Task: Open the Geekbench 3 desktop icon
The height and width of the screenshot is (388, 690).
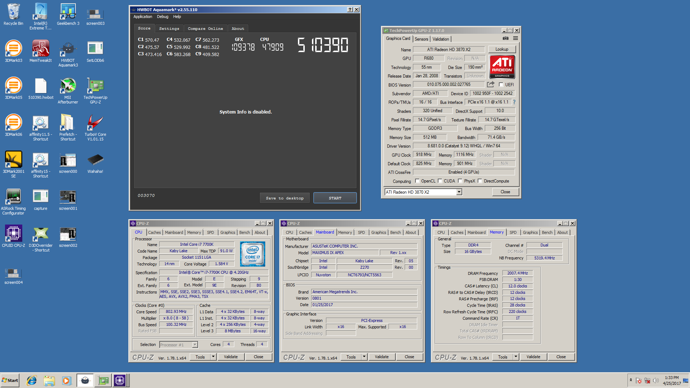Action: point(68,15)
